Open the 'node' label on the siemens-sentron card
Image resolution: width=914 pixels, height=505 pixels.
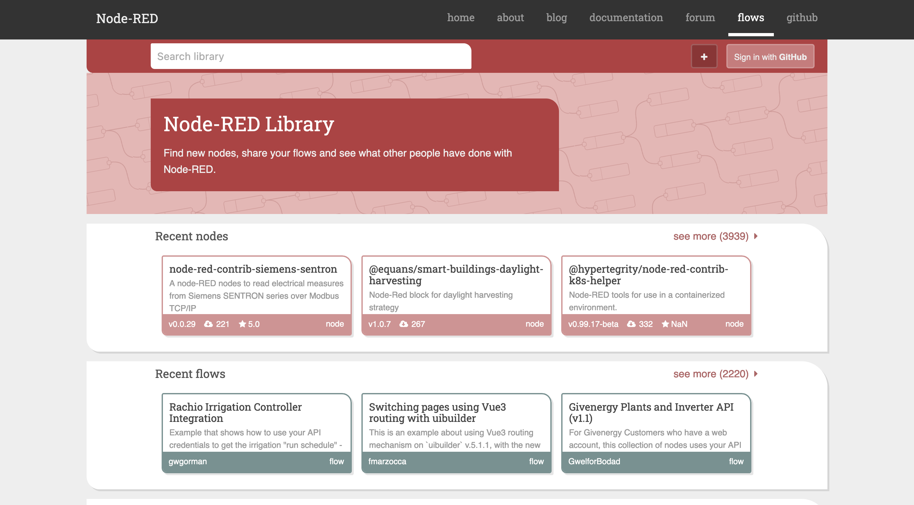334,324
